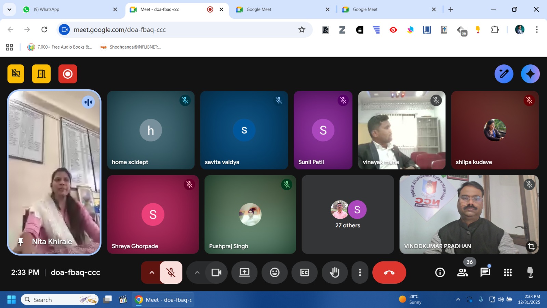Leave call with red hang-up button
This screenshot has width=547, height=308.
click(x=389, y=272)
